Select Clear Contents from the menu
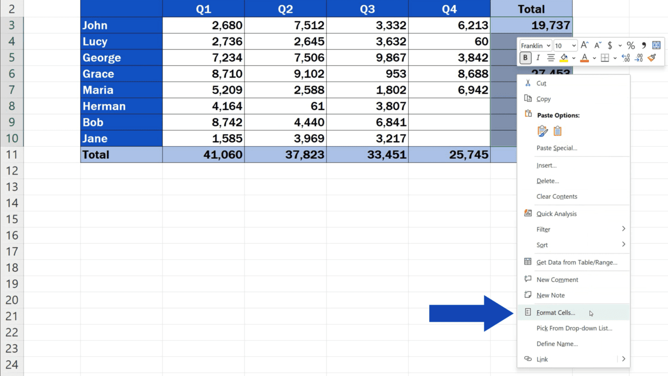 pyautogui.click(x=557, y=196)
